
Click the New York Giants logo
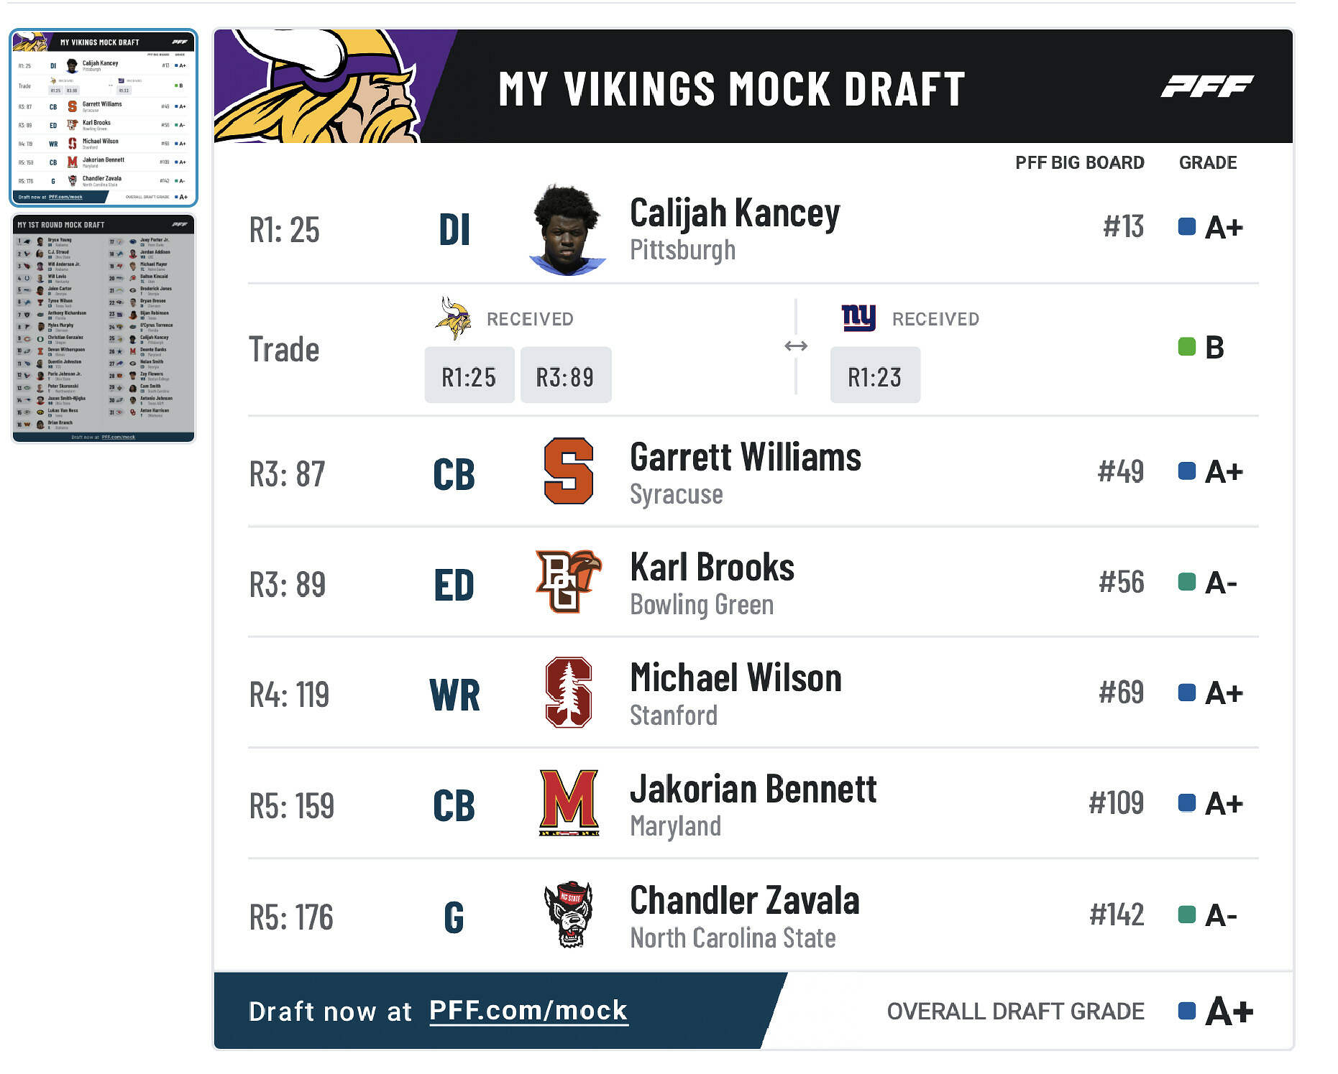click(x=858, y=317)
